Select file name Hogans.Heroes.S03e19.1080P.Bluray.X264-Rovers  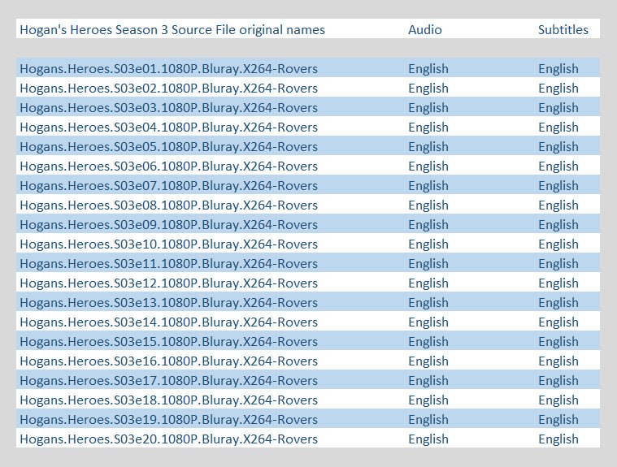click(169, 419)
